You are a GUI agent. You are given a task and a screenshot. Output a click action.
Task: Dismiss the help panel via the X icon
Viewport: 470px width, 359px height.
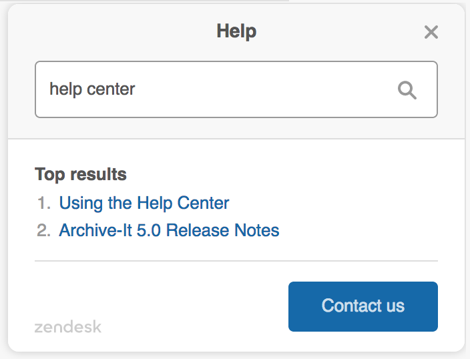tap(431, 32)
